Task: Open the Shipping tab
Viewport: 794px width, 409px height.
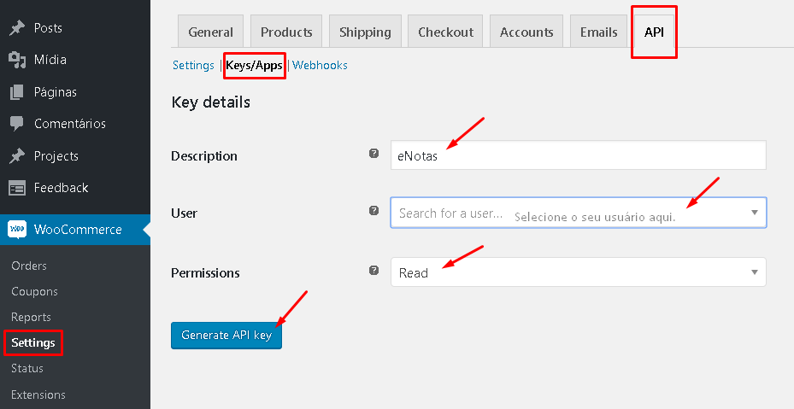Action: pos(365,32)
